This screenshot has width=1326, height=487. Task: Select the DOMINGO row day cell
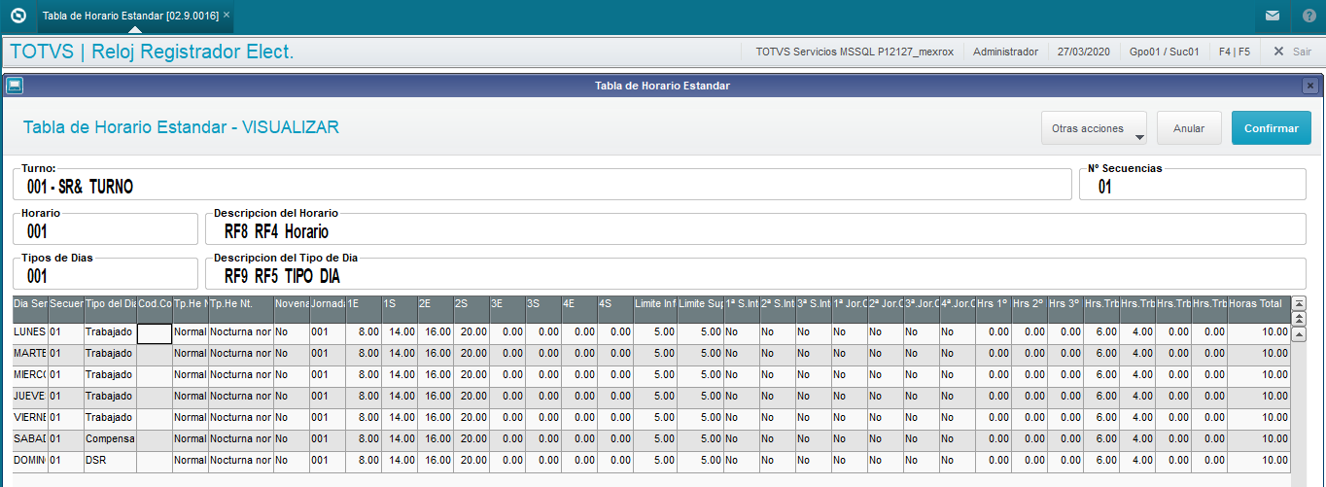(30, 460)
